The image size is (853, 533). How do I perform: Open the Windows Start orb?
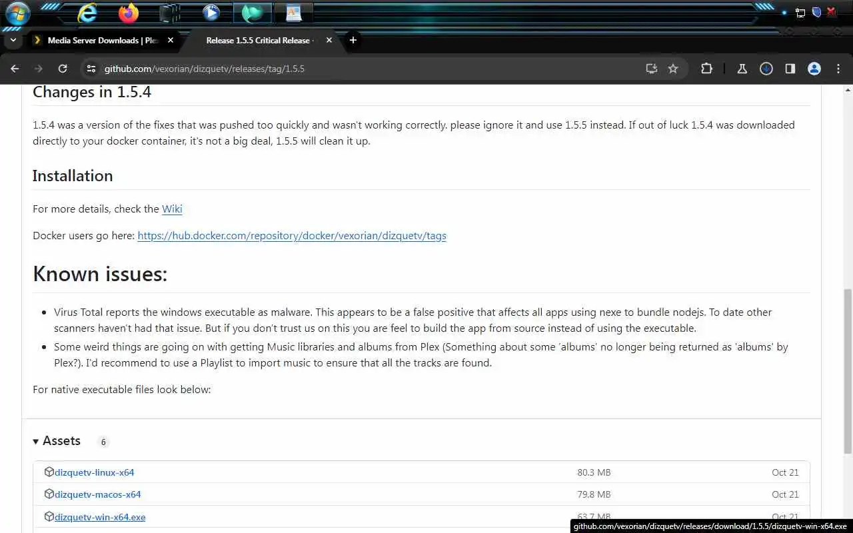(17, 13)
